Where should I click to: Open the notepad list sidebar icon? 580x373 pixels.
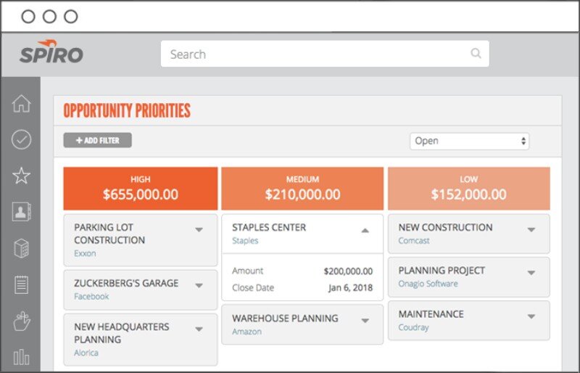[x=22, y=284]
